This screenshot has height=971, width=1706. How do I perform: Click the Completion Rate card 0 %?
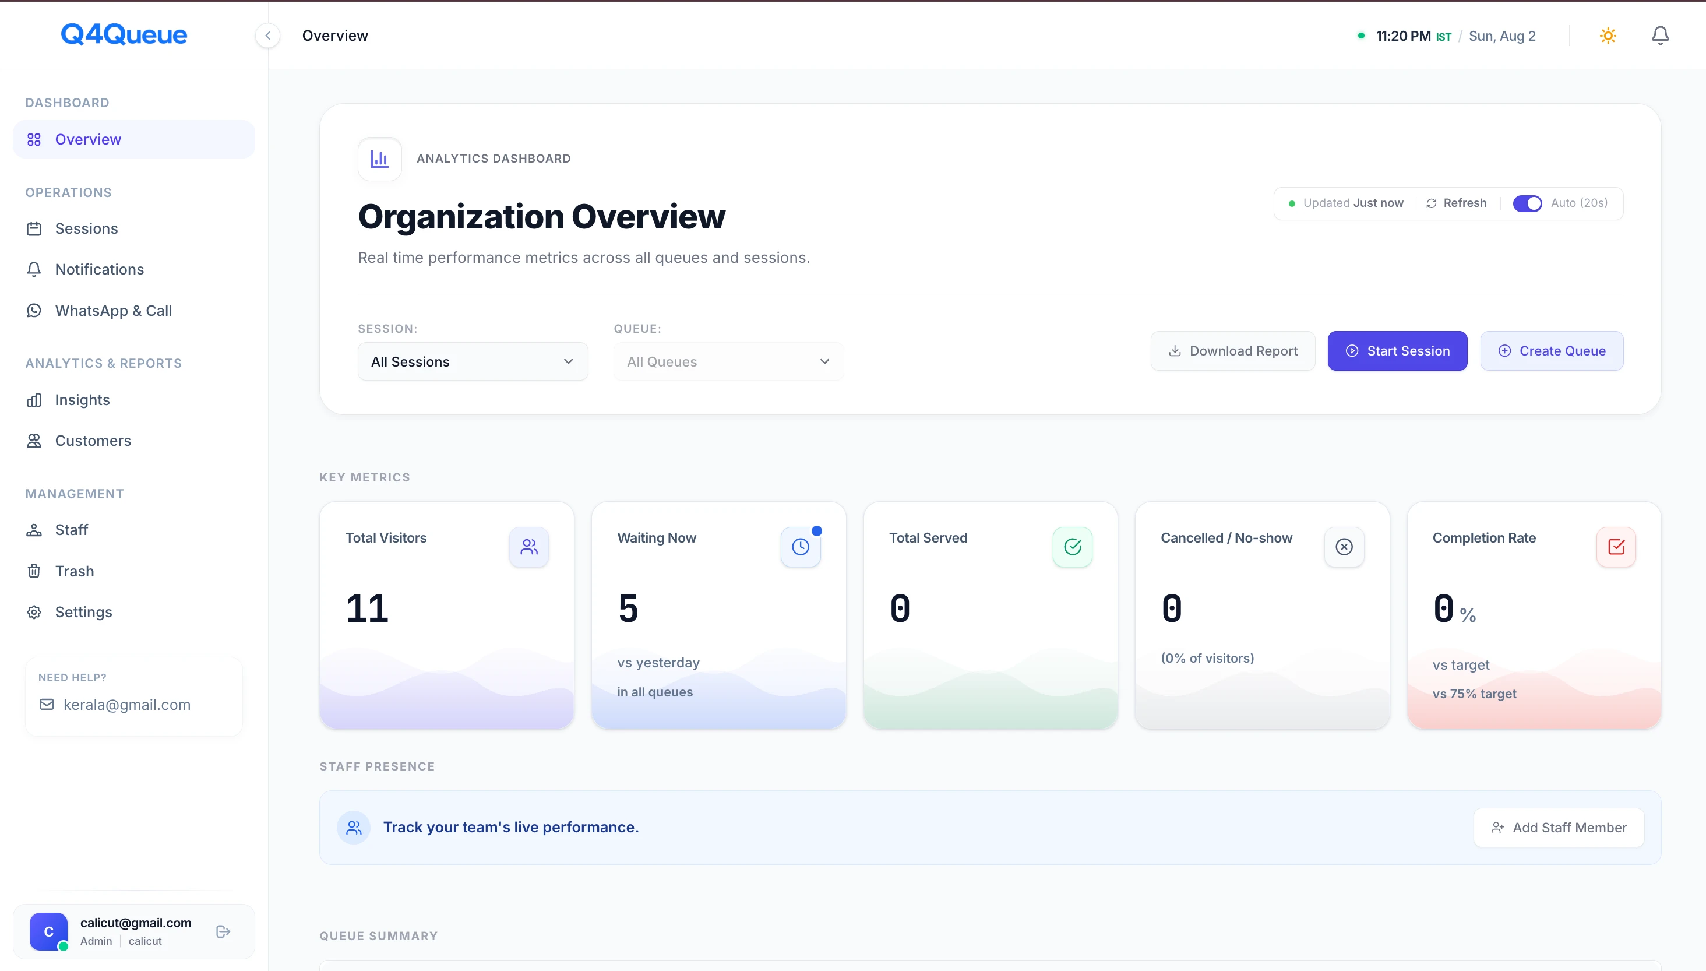point(1454,610)
